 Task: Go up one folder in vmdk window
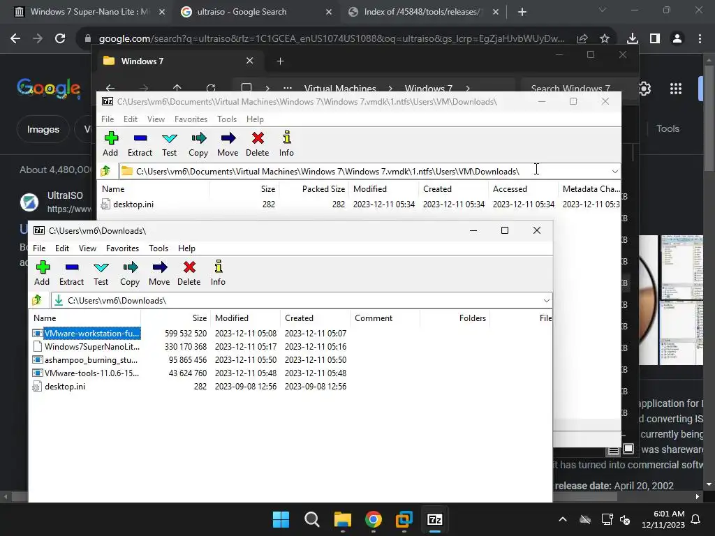click(x=105, y=171)
